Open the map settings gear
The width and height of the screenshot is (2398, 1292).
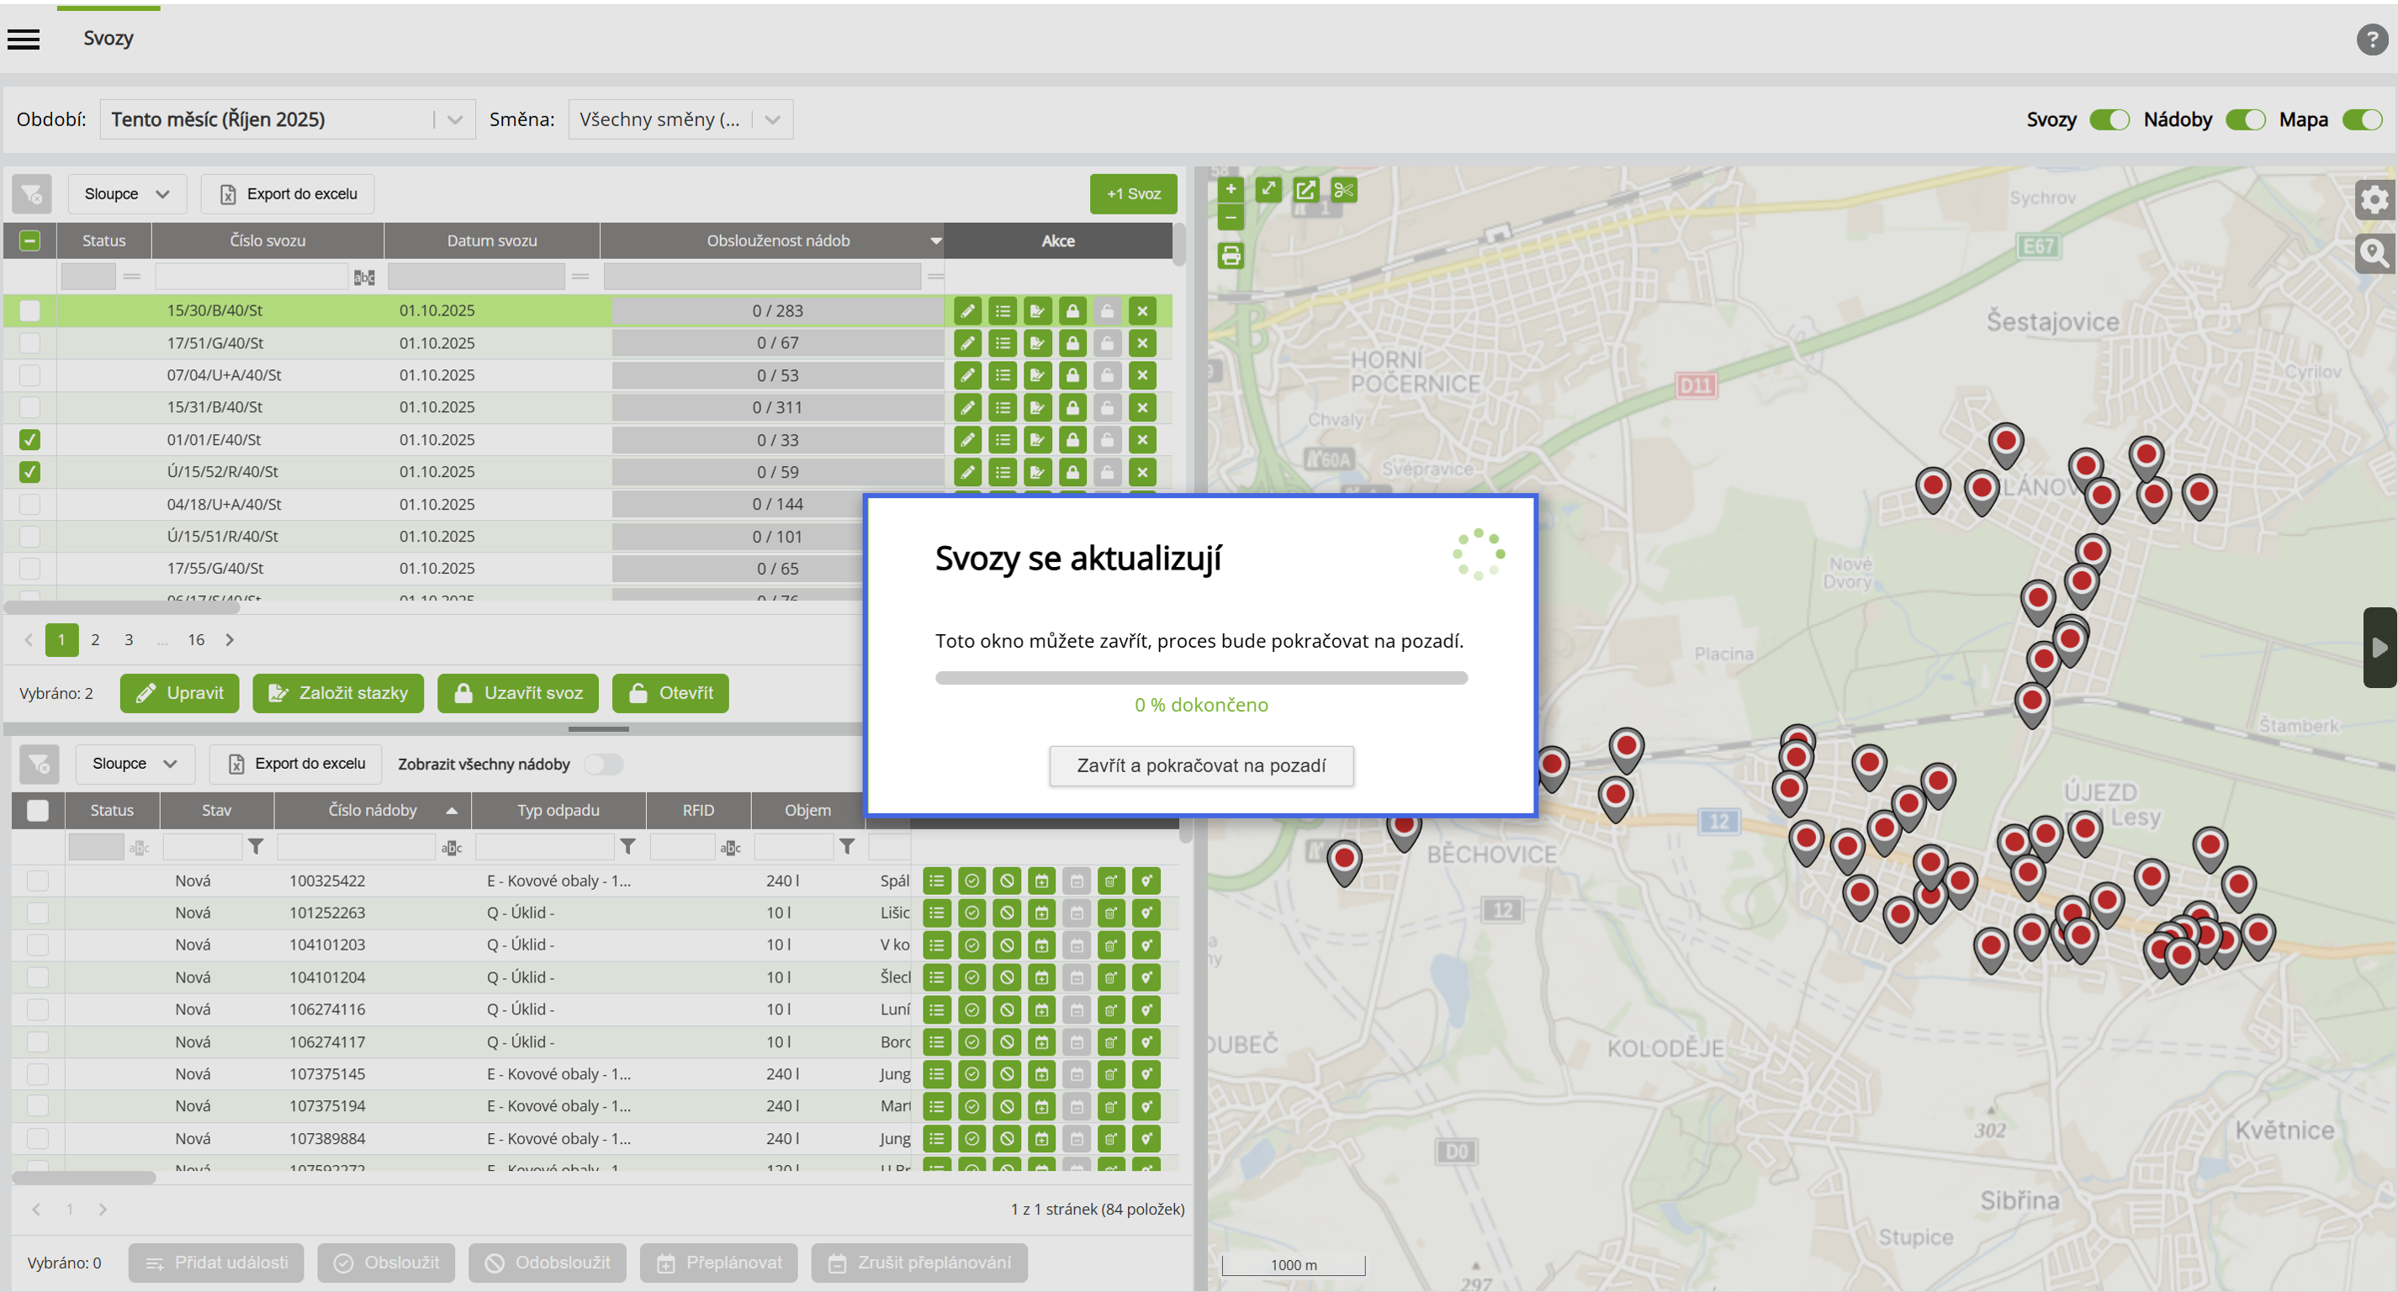point(2373,199)
